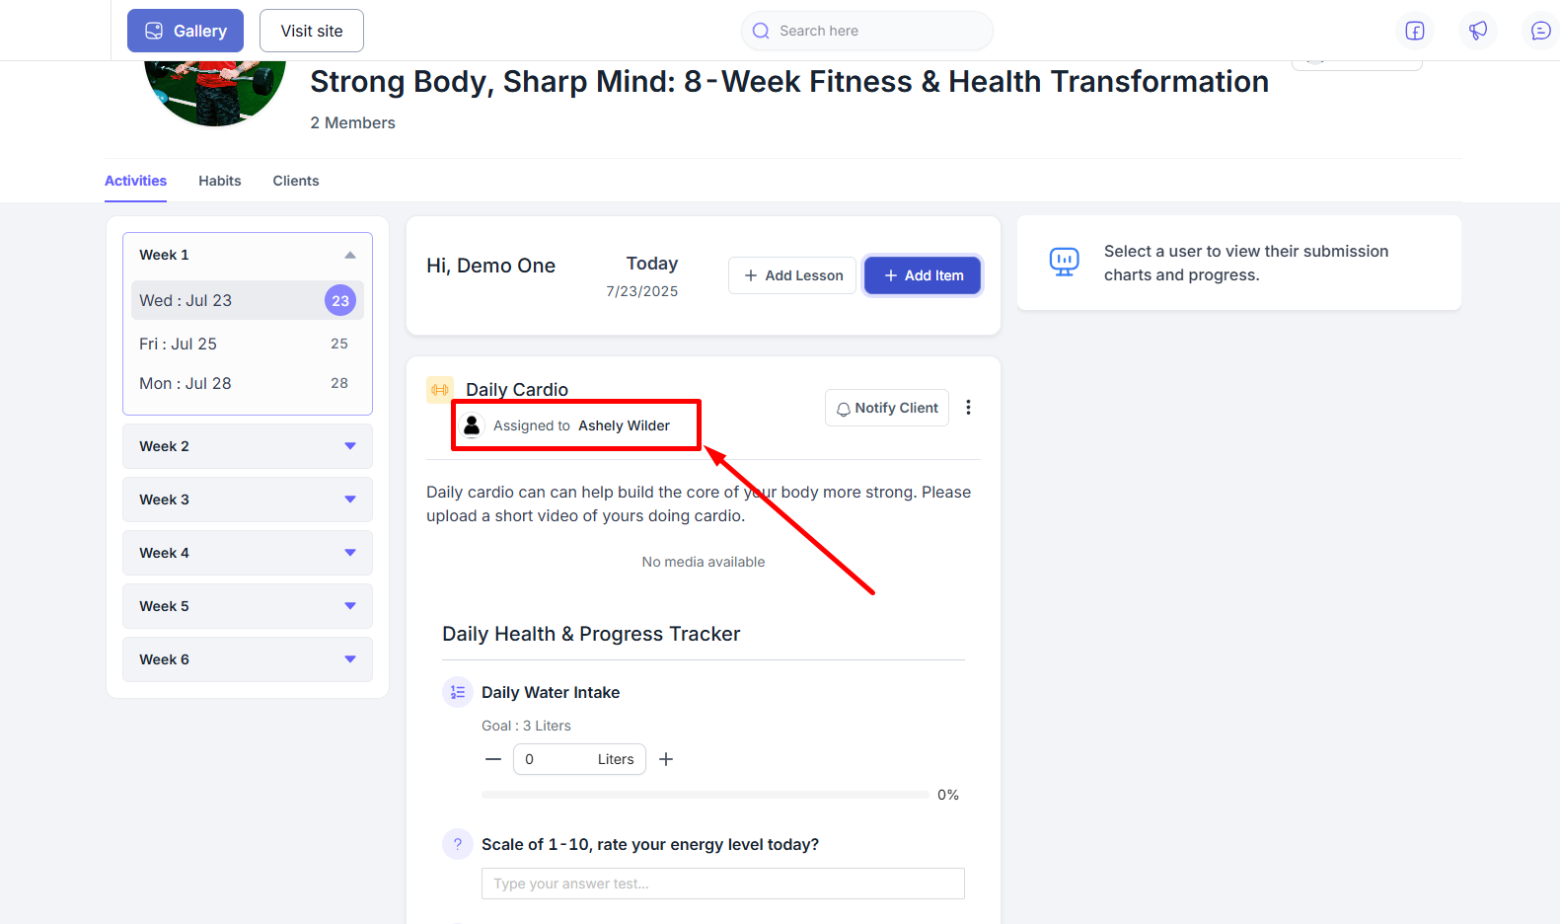Increase water intake with plus button
The image size is (1560, 924).
click(x=666, y=759)
